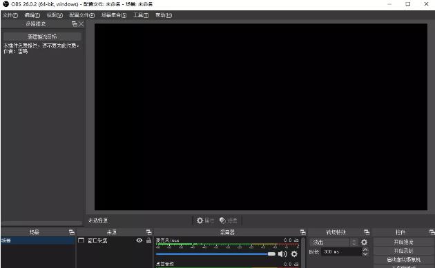Image resolution: width=435 pixels, height=268 pixels.
Task: Toggle the lock on 窗口采集 source
Action: pos(149,240)
